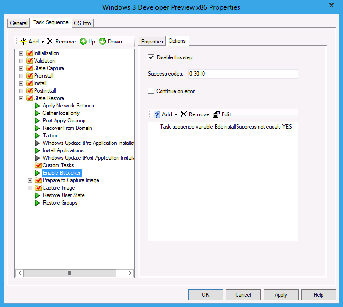The image size is (343, 307).
Task: Select the Install Applications step label
Action: point(63,150)
